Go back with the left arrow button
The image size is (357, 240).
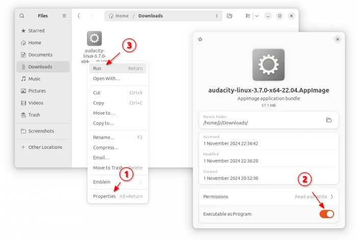coord(79,16)
